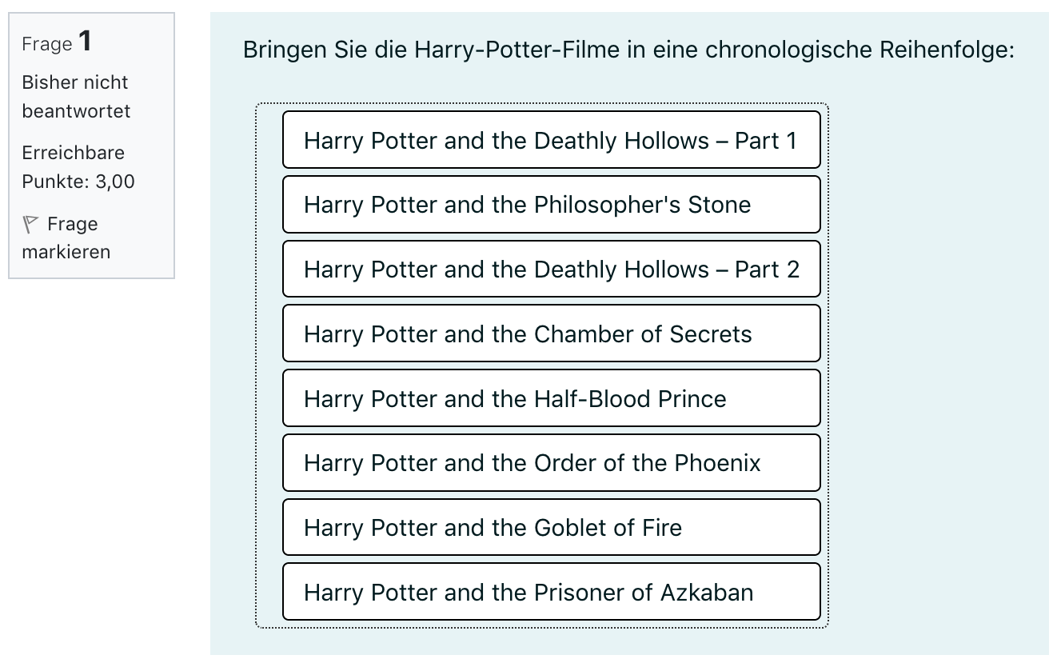Screen dimensions: 1057x667
Task: Select the Philosopher's Stone list item
Action: pos(551,205)
